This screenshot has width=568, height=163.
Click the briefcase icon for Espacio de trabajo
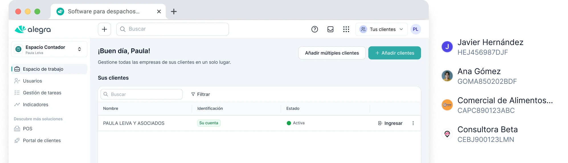17,69
